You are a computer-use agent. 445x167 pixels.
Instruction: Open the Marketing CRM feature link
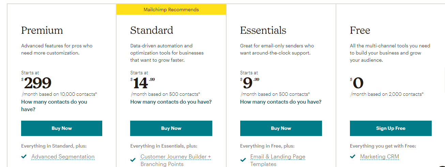click(379, 157)
